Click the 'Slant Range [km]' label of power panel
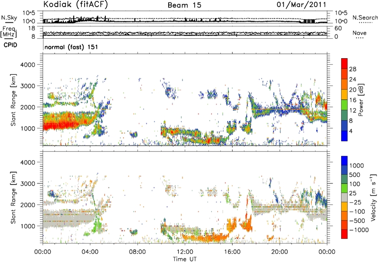This screenshot has width=378, height=262. (x=13, y=100)
